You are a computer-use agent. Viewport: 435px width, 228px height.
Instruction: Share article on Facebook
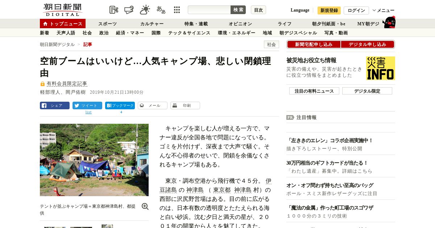click(x=55, y=106)
